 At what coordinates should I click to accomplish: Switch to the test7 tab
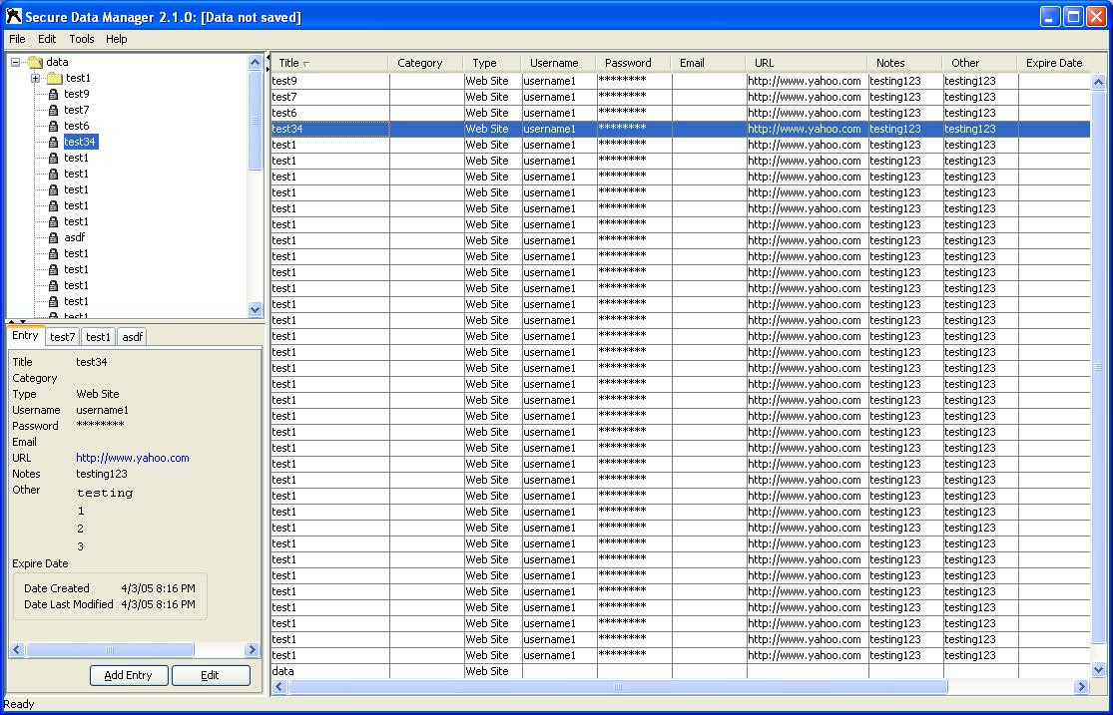point(63,337)
